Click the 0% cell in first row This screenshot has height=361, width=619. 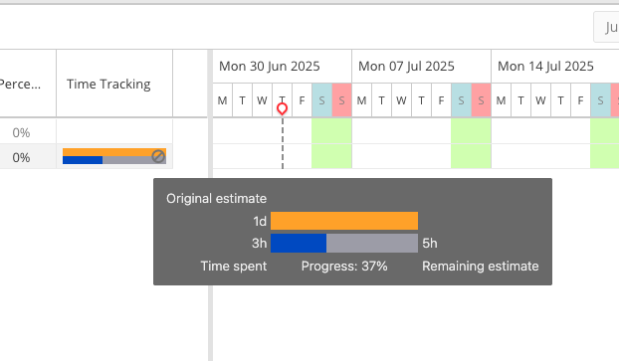(x=21, y=132)
